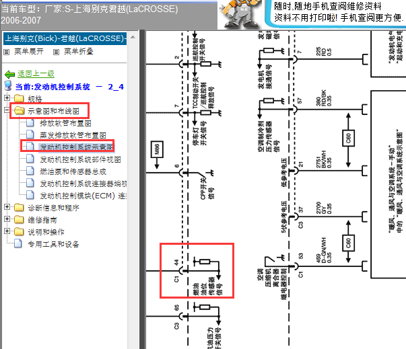This screenshot has width=406, height=349.
Task: Click the M86 connector box in diagram
Action: (157, 149)
